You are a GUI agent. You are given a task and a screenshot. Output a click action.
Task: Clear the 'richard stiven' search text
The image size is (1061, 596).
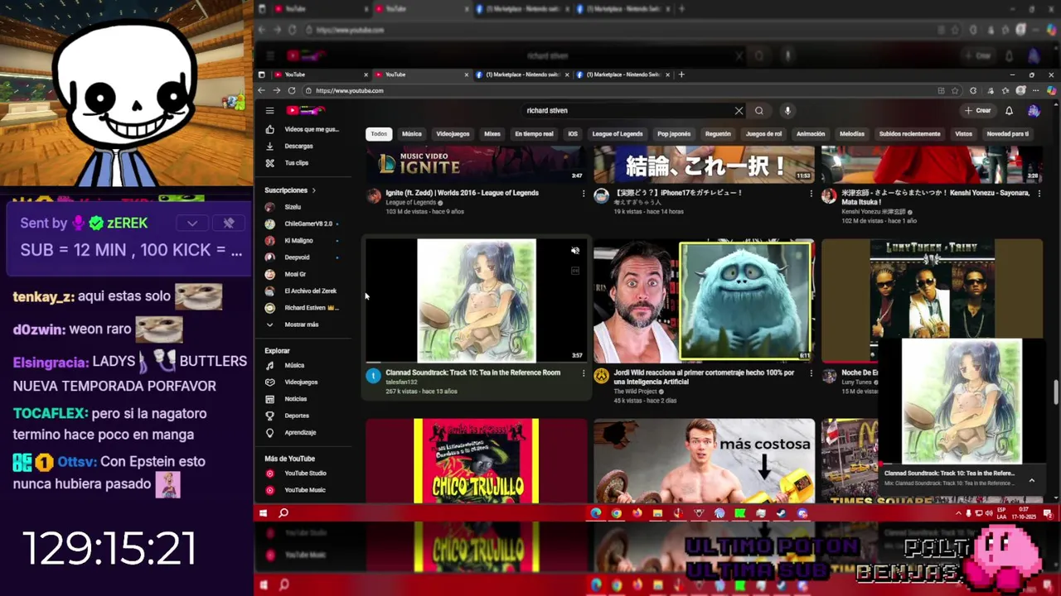tap(739, 110)
